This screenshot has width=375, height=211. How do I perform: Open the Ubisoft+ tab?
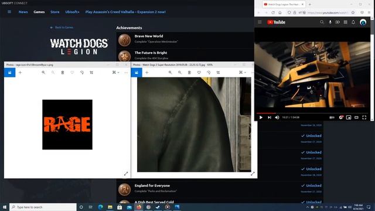[x=72, y=12]
